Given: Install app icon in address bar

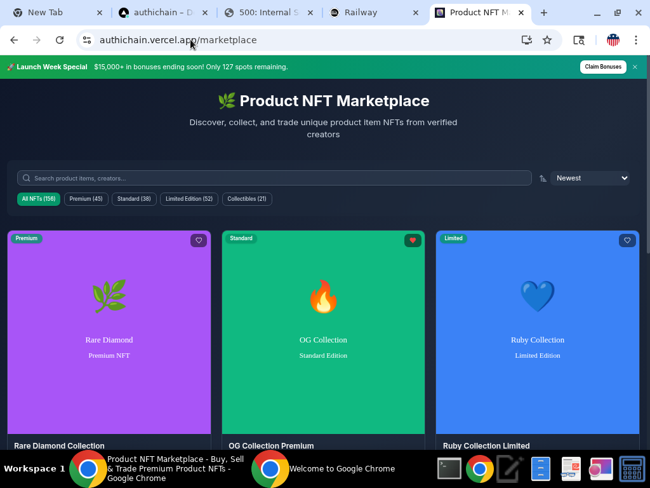Looking at the screenshot, I should [x=526, y=40].
